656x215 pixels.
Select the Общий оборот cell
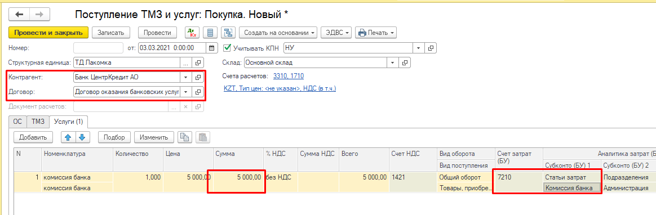[x=466, y=177]
